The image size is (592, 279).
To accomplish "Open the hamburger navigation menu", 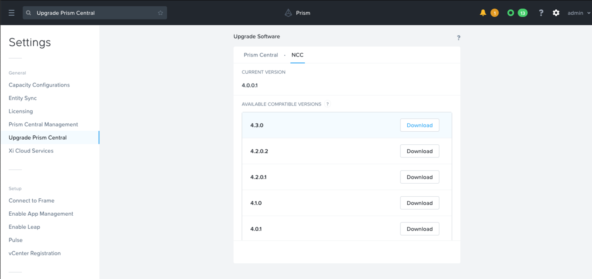I will (11, 12).
